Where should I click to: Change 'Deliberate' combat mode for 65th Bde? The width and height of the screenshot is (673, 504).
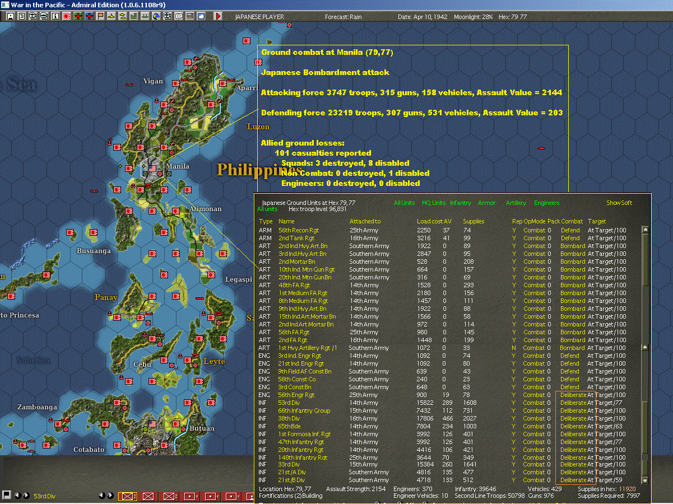573,426
